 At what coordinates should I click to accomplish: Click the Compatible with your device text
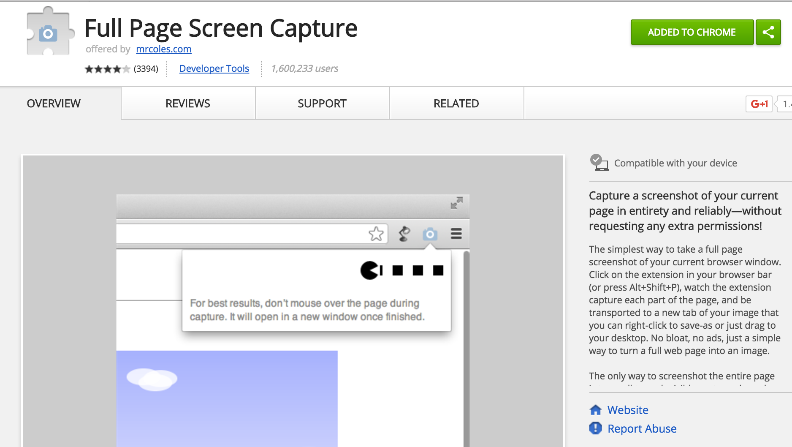[x=675, y=163]
